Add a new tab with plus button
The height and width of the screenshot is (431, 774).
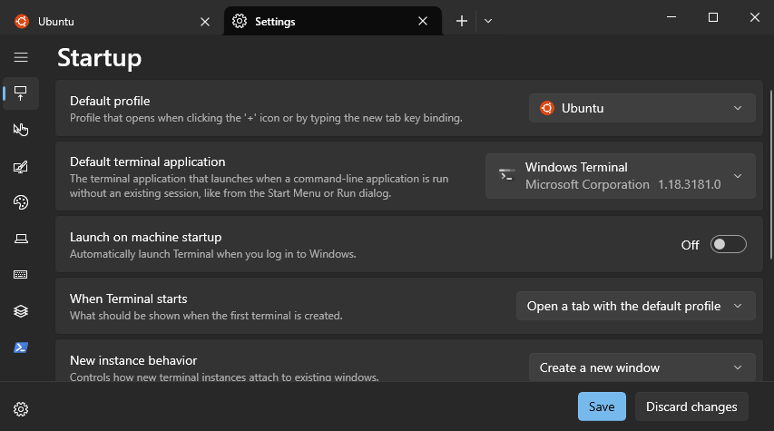pyautogui.click(x=462, y=21)
